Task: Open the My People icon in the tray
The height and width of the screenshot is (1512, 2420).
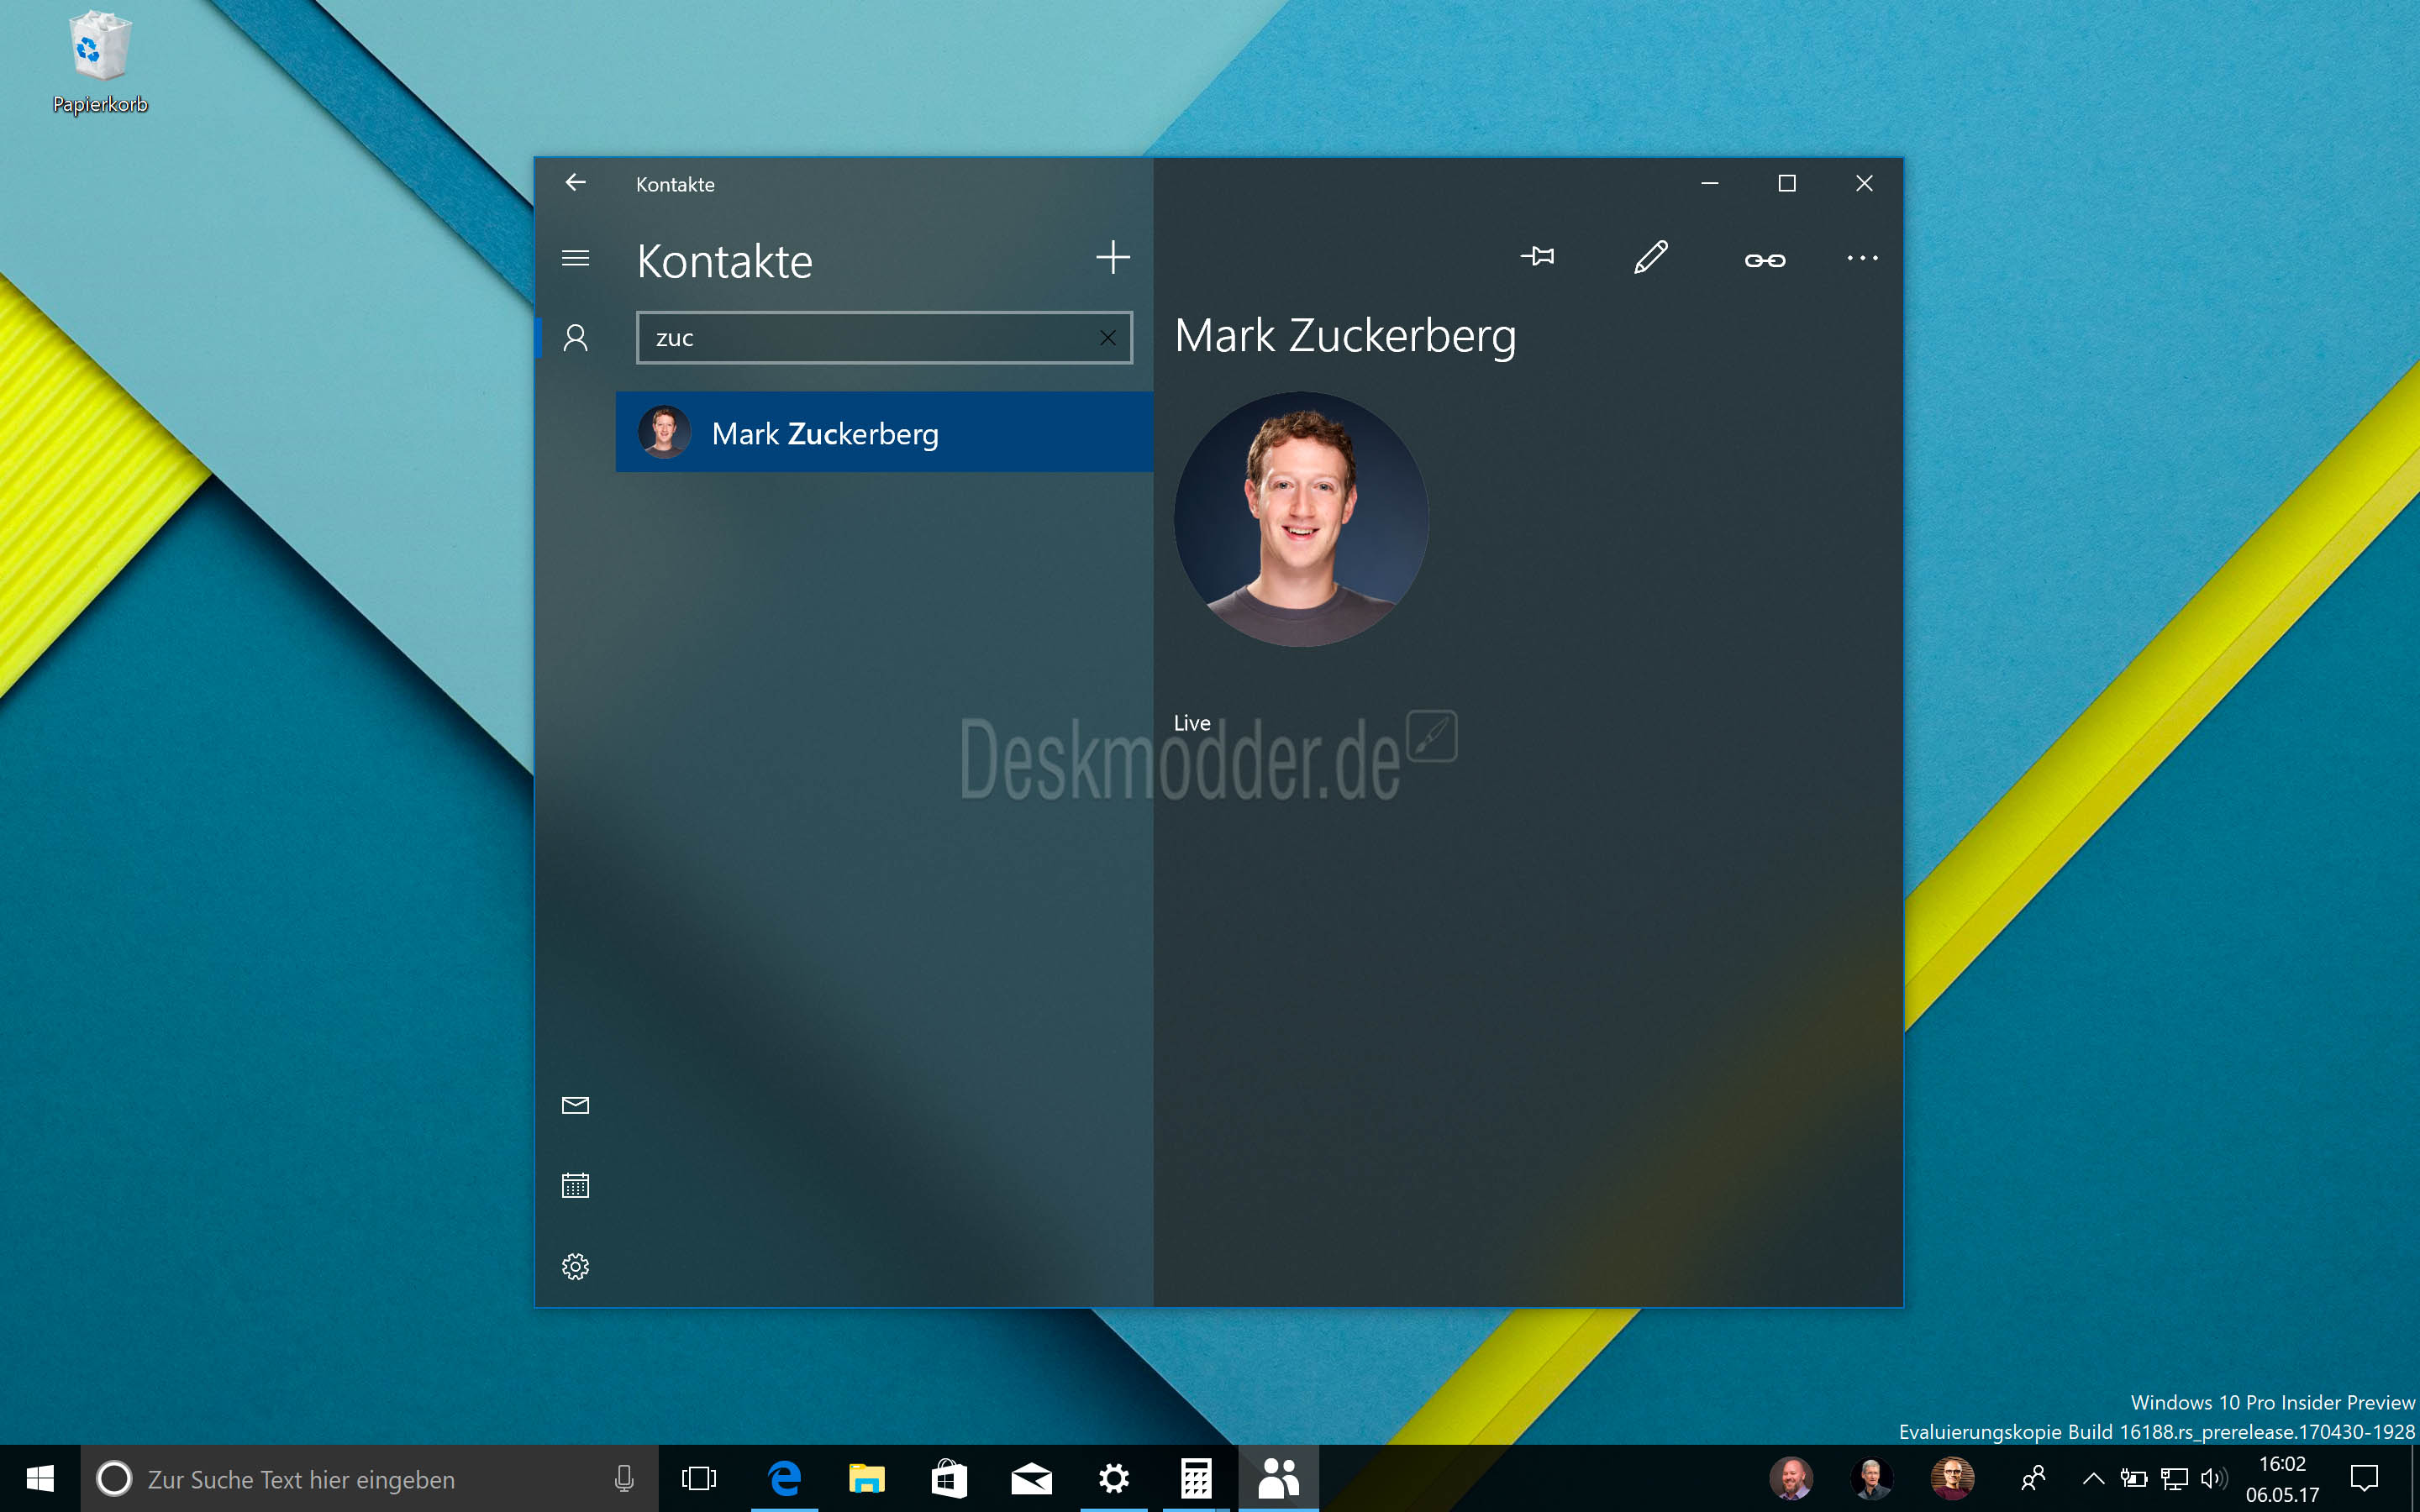Action: [2032, 1478]
